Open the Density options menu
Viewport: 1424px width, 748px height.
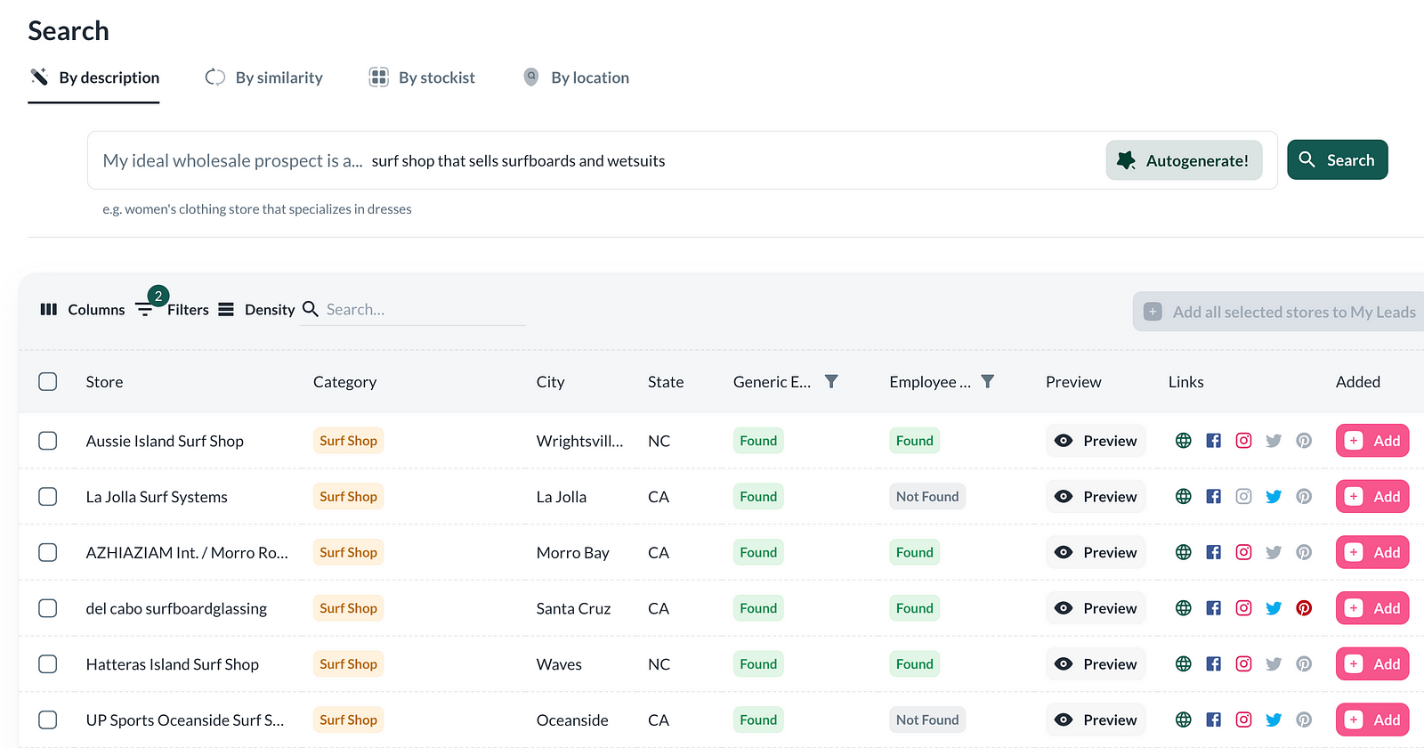(256, 309)
